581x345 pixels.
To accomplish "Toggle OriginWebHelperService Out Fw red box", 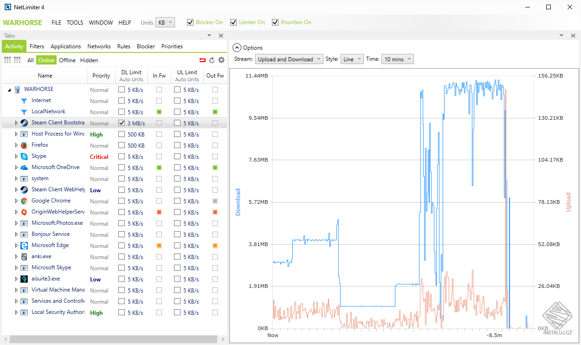I will click(215, 212).
